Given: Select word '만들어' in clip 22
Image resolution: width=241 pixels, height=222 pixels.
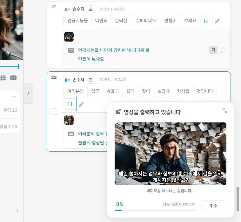Looking at the screenshot, I should click(x=170, y=21).
